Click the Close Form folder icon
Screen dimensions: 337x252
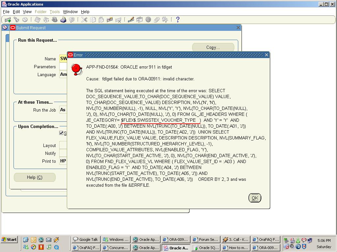pyautogui.click(x=71, y=20)
